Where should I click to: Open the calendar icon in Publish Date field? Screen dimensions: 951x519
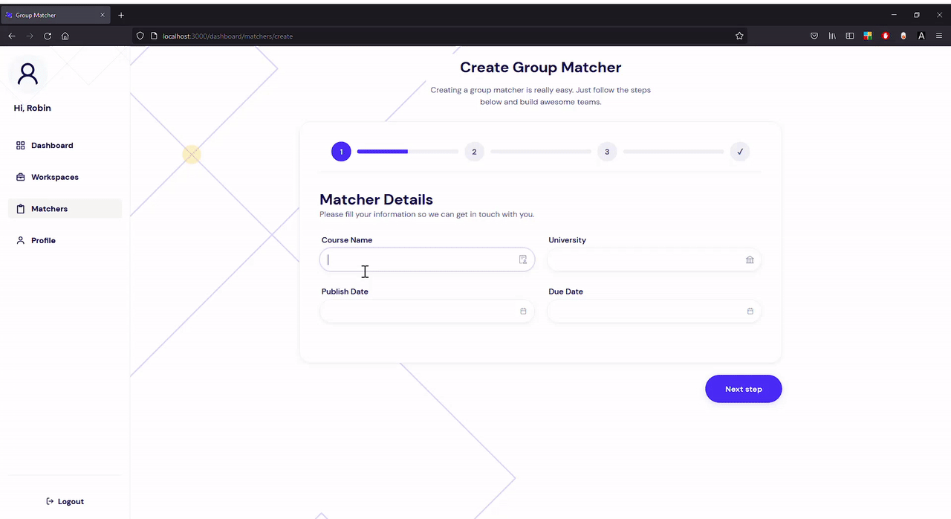[522, 311]
